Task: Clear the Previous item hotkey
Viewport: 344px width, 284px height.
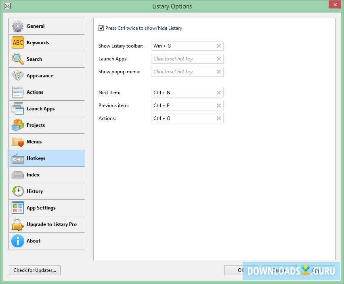Action: pos(219,106)
